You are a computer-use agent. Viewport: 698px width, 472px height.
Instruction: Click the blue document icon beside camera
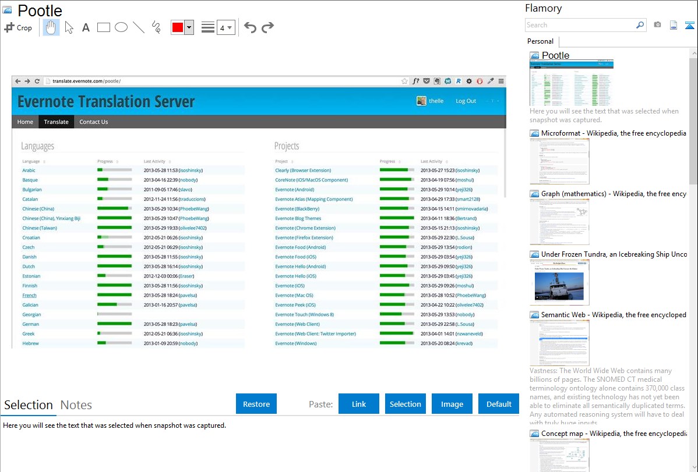(673, 25)
